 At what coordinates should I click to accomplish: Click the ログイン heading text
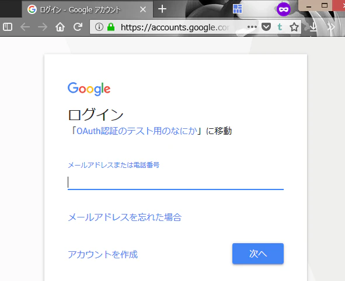(96, 114)
